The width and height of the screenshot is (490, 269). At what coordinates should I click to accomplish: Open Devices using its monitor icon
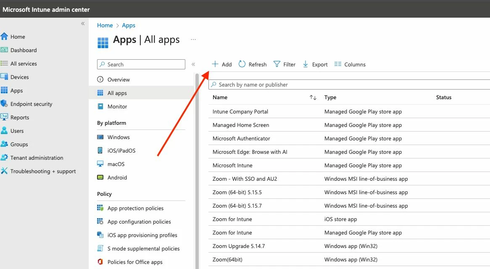[x=4, y=77]
